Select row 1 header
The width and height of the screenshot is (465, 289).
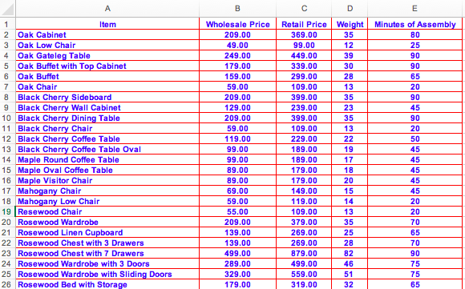coord(7,24)
